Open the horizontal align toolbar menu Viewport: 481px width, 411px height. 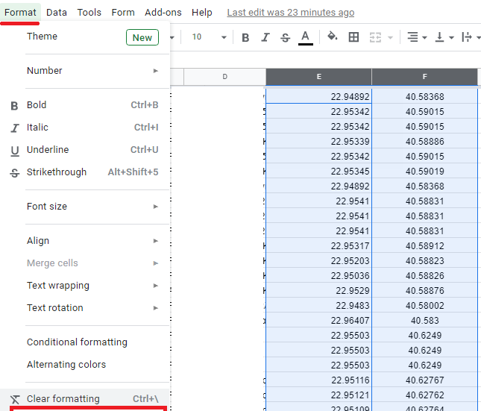[417, 37]
